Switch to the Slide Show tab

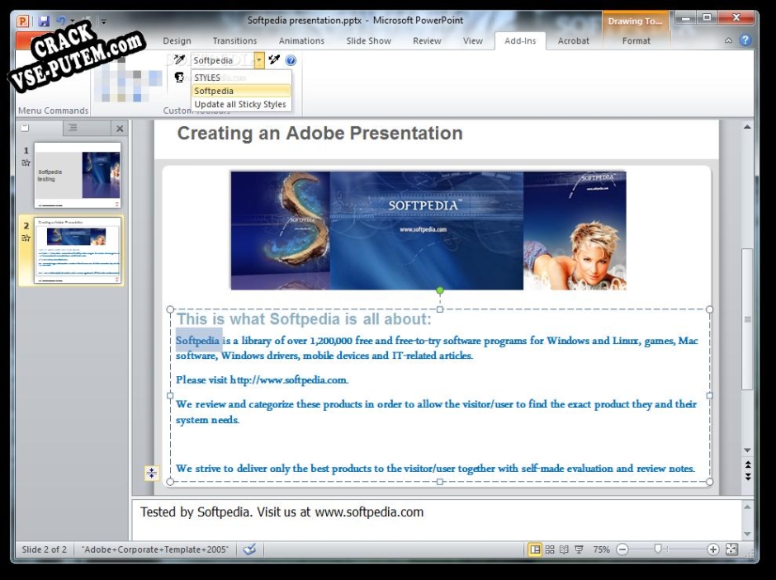(369, 41)
